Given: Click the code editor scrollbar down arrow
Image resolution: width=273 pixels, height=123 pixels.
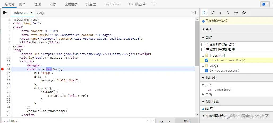Looking at the screenshot, I should click(x=197, y=114).
